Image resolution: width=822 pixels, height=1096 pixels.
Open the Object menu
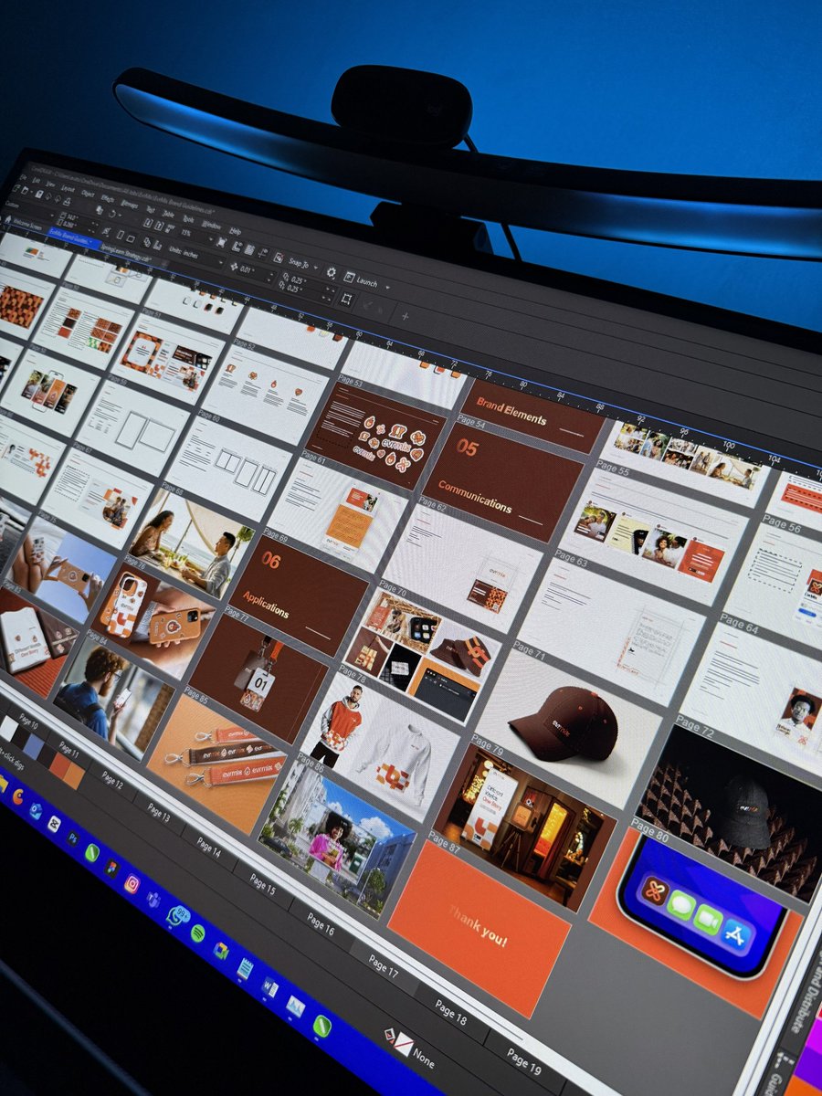pos(88,195)
